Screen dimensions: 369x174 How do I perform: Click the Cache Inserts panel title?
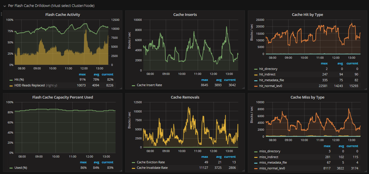[185, 14]
